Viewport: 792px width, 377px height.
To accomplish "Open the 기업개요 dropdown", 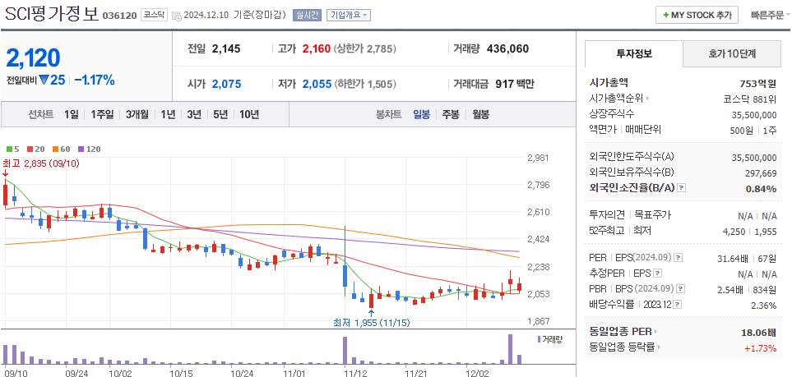I will coord(349,15).
